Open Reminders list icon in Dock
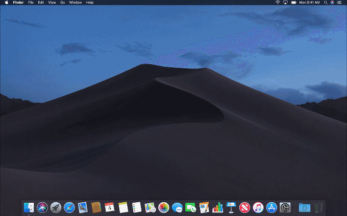 click(137, 208)
